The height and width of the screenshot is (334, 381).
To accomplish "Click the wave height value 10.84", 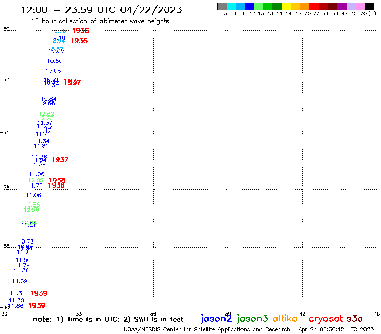I will [x=48, y=99].
